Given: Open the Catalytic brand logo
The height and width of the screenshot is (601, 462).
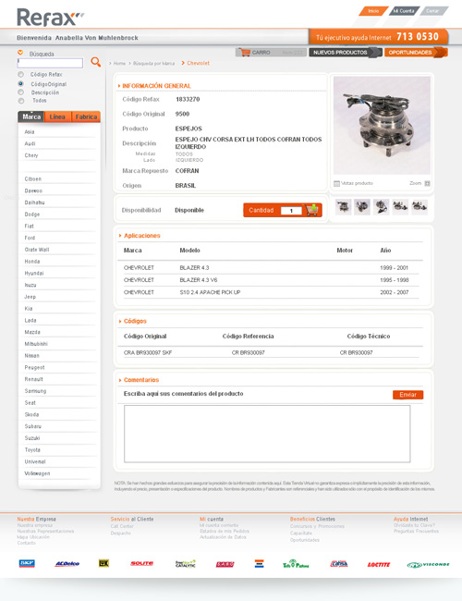Looking at the screenshot, I should click(x=186, y=564).
